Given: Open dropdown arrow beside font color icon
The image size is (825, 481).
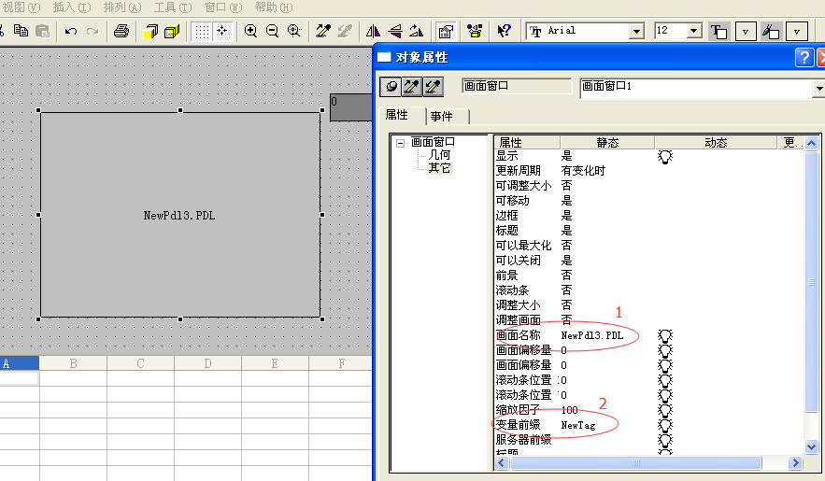Looking at the screenshot, I should [746, 32].
